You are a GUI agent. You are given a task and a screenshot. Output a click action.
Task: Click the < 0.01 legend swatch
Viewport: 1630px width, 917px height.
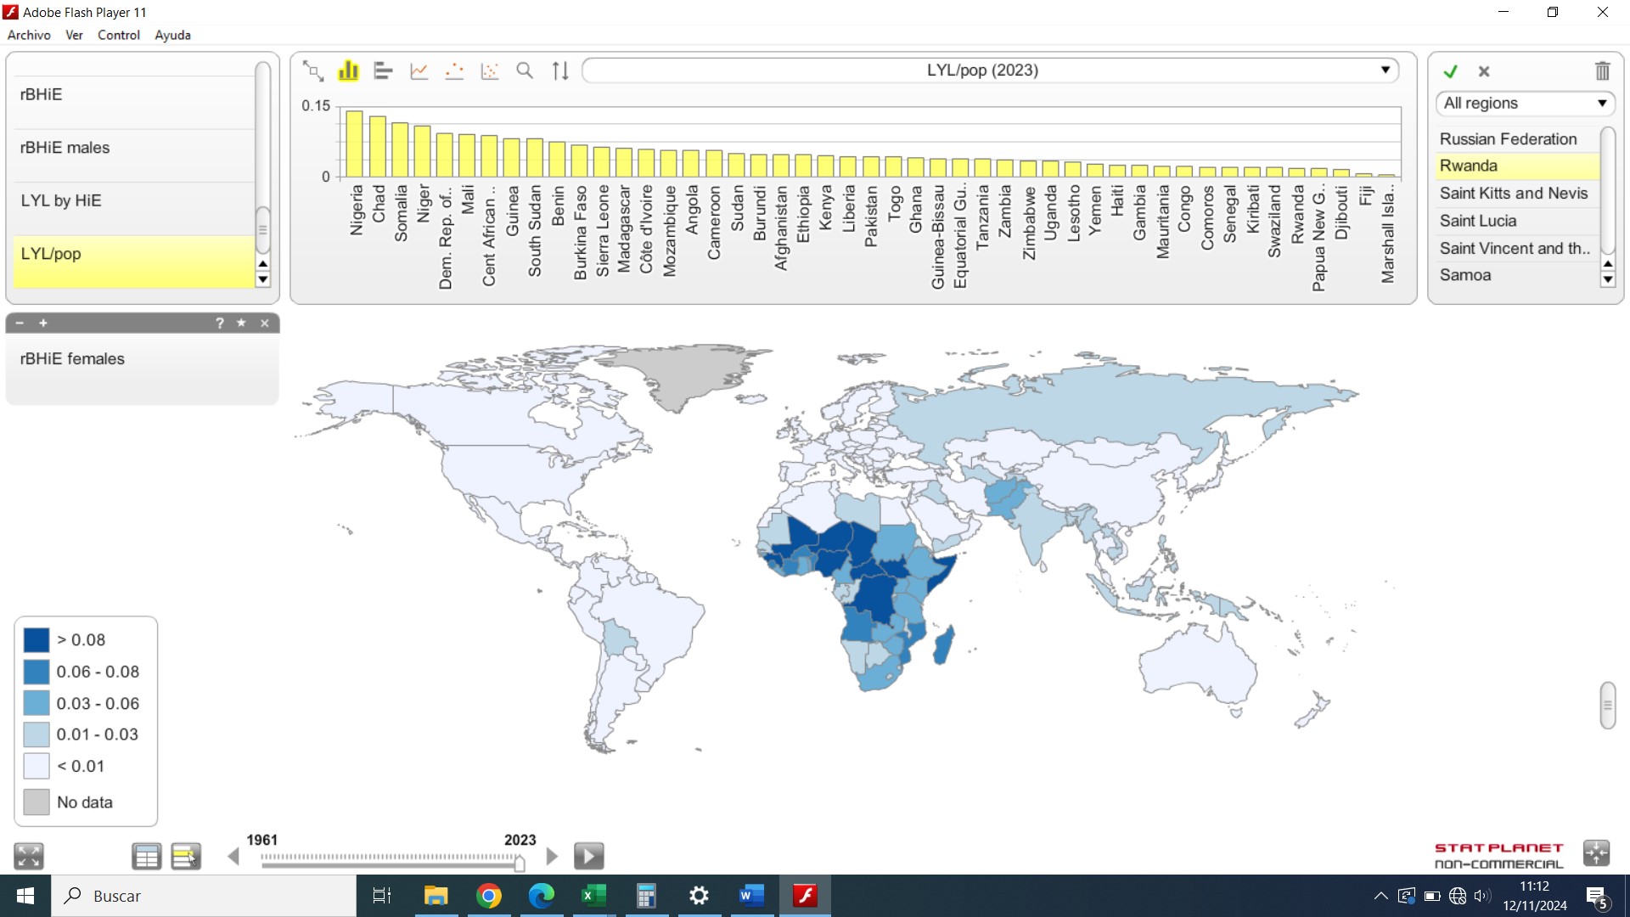(x=37, y=766)
